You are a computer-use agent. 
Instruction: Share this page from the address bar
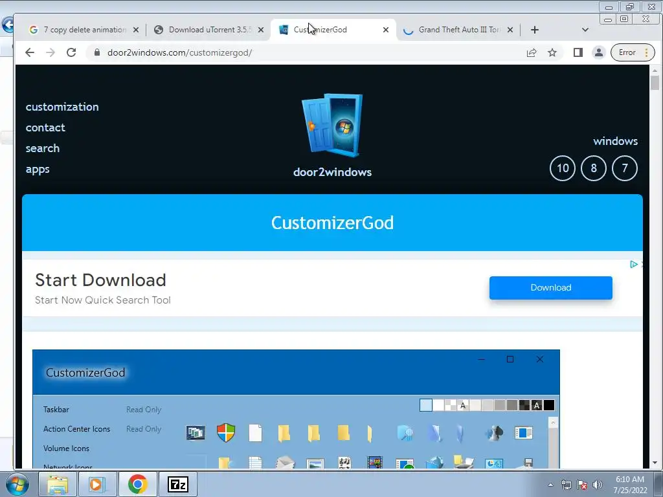click(x=532, y=52)
